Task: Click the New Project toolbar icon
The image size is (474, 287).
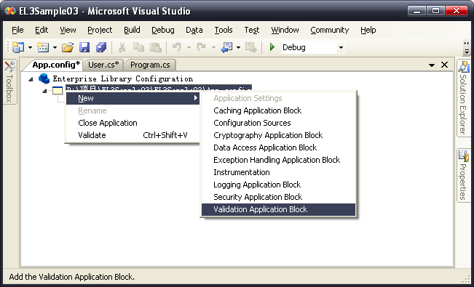Action: click(x=18, y=47)
